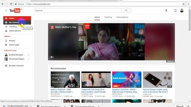Viewport: 191px width, 107px height.
Task: Click MAFIA Music channel name
Action: click(117, 94)
